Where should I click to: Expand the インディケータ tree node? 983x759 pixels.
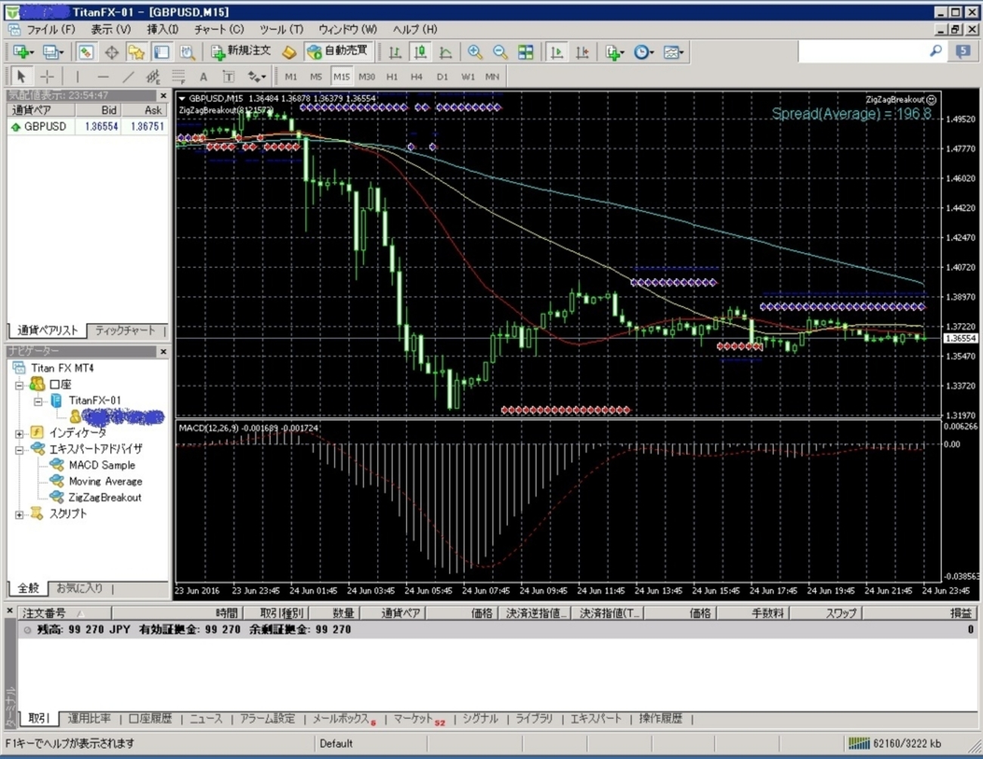20,433
